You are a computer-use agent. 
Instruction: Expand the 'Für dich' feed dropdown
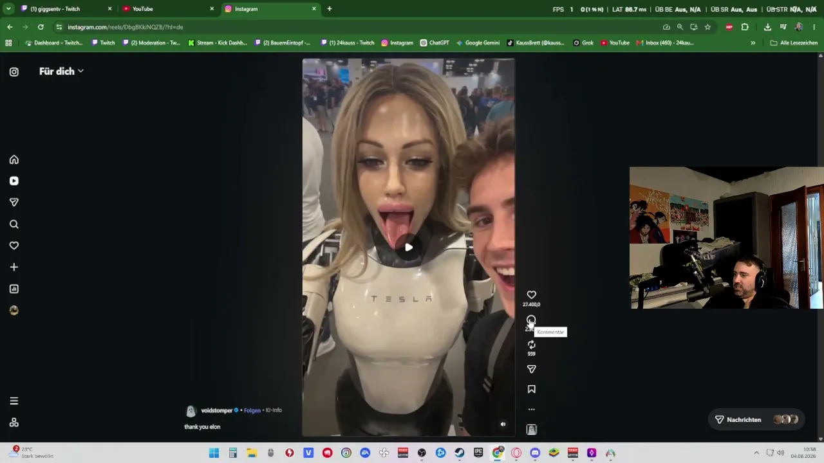[61, 71]
